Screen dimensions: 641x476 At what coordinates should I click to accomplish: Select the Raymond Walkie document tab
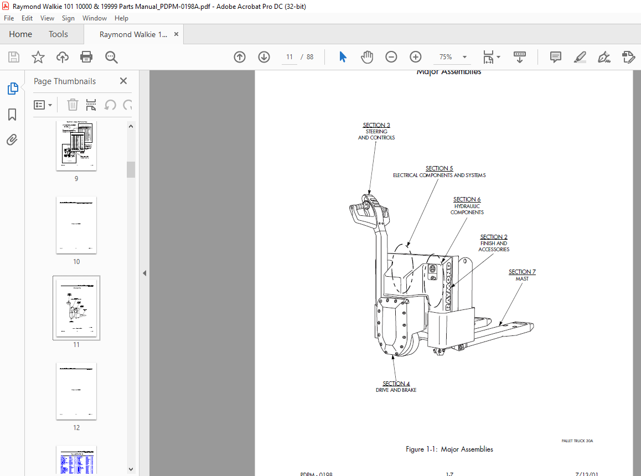coord(133,34)
